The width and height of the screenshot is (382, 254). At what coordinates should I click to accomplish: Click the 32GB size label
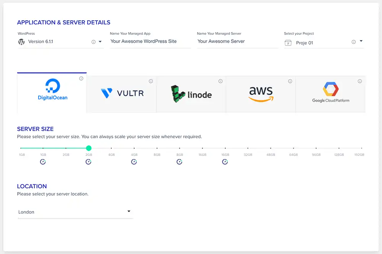[x=248, y=155]
